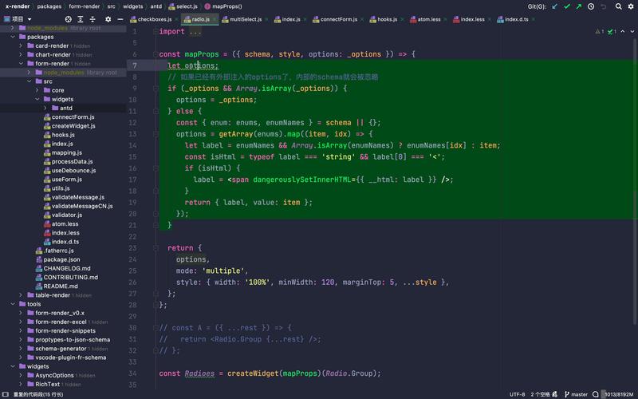Go to next highlighted error arrow
Viewport: 638px width, 399px height.
point(632,31)
